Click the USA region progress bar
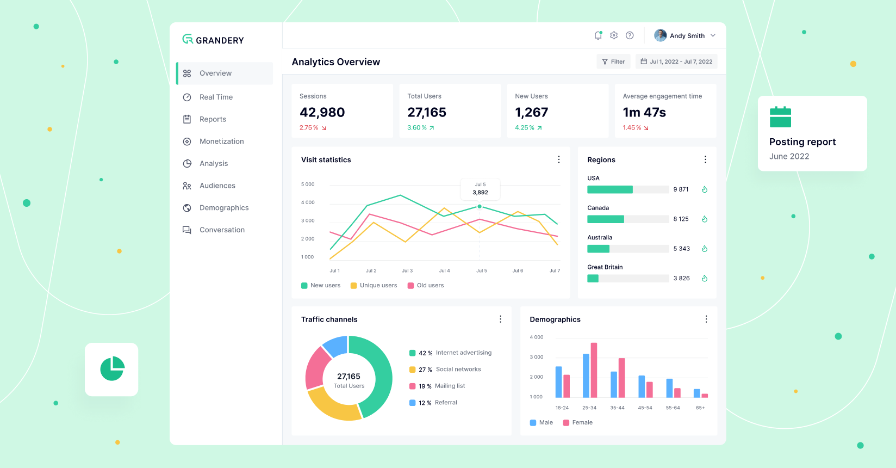This screenshot has height=468, width=896. [628, 189]
